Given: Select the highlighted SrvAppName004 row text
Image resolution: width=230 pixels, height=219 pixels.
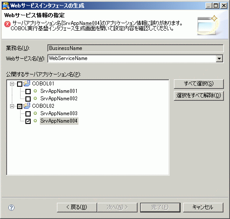Looking at the screenshot, I should click(59, 121).
